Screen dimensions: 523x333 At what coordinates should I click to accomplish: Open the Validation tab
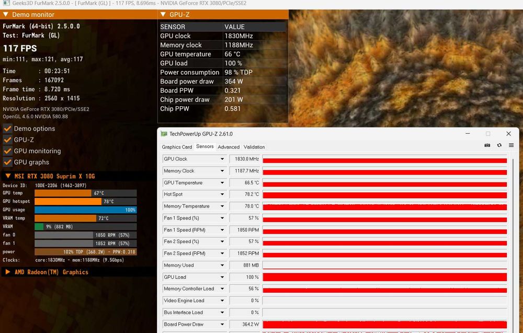[x=254, y=147]
